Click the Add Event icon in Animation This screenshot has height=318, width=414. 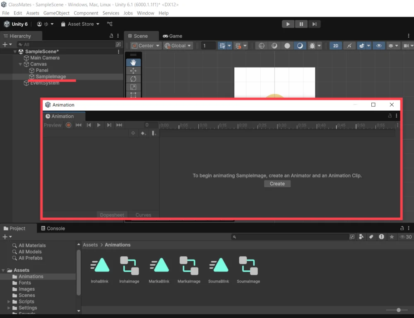click(x=154, y=133)
